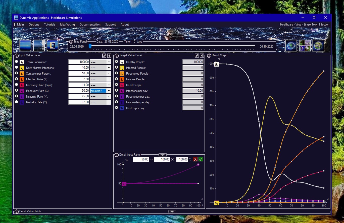Viewport: 344px width, 223px height.
Task: Open the Idea Voting menu
Action: pyautogui.click(x=67, y=24)
